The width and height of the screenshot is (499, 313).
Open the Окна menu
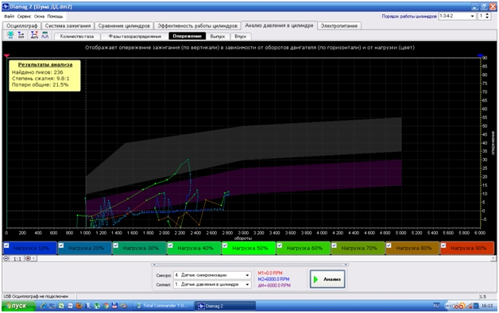(39, 16)
